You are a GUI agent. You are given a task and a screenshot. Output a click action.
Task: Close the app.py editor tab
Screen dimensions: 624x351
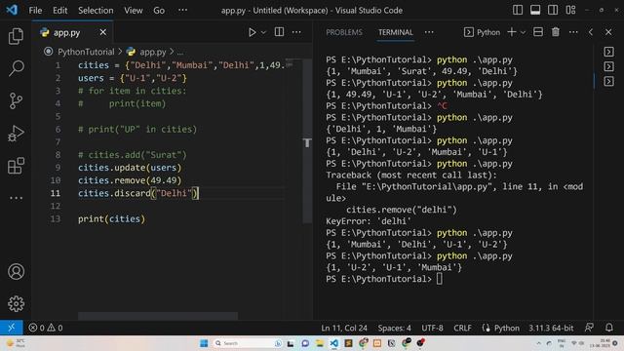click(x=103, y=32)
